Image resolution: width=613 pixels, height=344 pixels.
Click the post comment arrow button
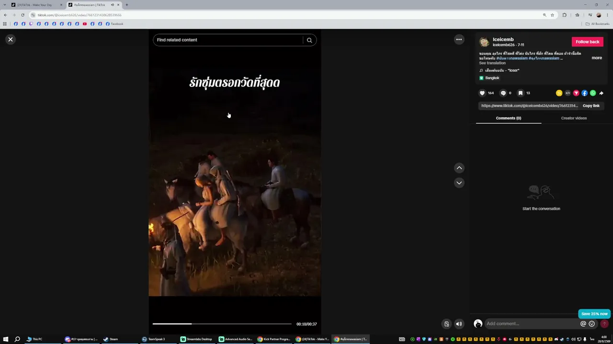tap(604, 324)
